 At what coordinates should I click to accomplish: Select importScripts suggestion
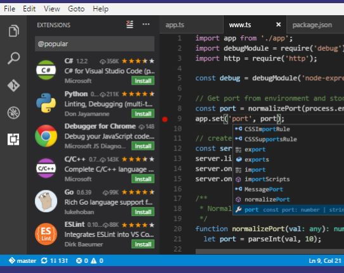(x=288, y=179)
